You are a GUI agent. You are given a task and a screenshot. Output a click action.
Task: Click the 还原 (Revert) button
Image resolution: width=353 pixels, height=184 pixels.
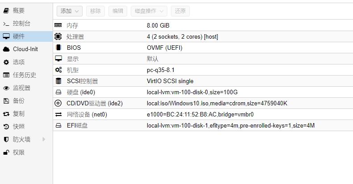coord(180,11)
